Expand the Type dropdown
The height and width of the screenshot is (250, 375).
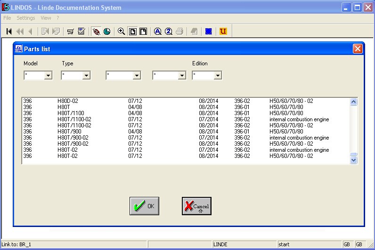[x=86, y=76]
